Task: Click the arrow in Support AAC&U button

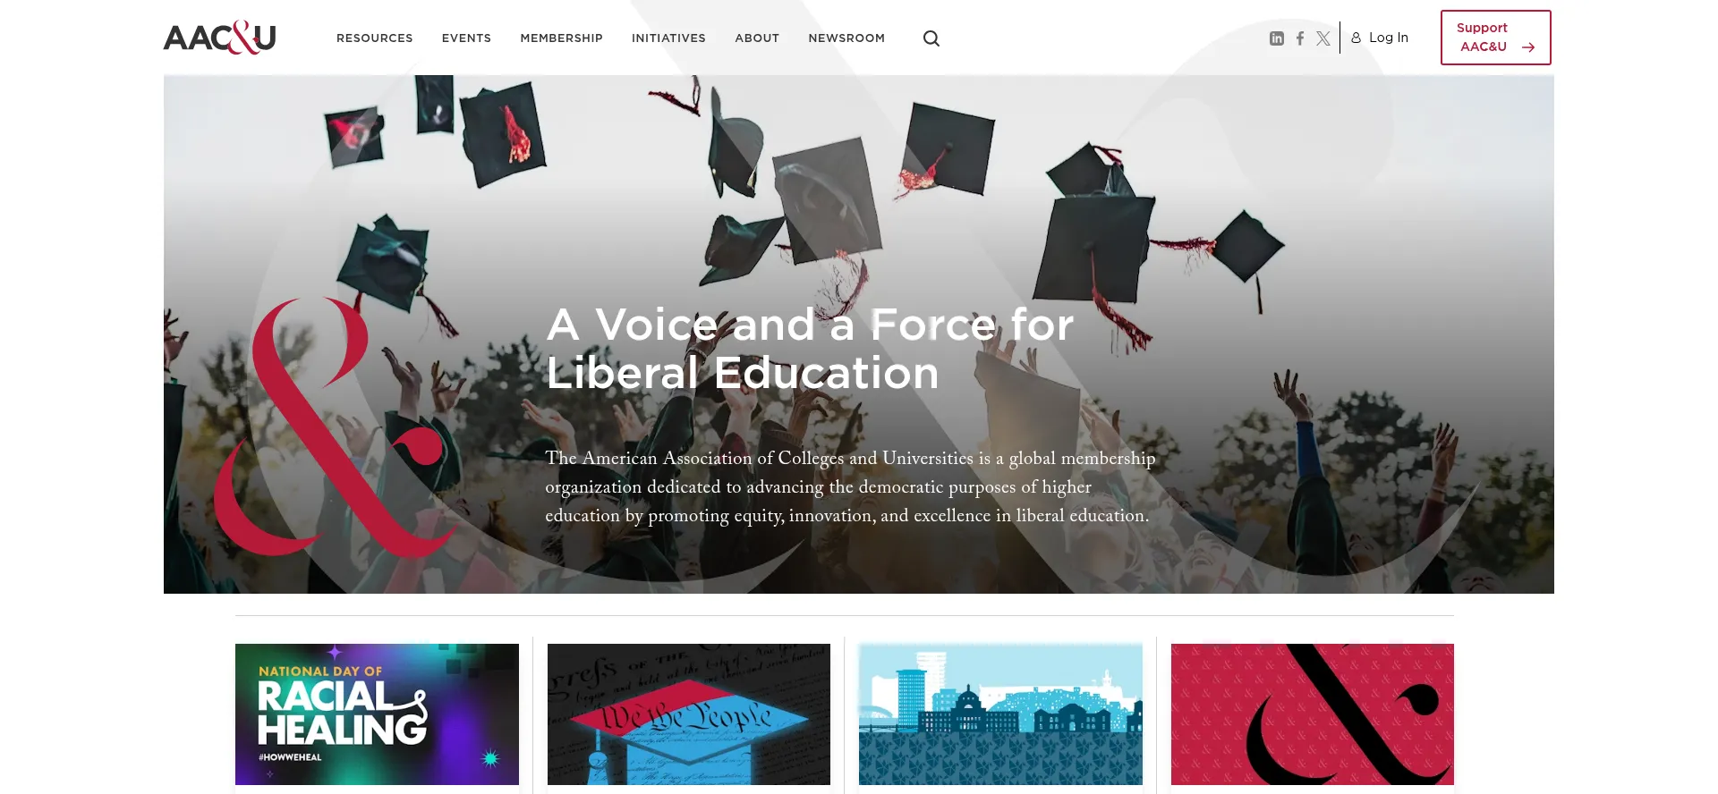Action: click(1528, 47)
